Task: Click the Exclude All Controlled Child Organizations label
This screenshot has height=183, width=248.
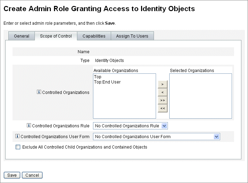Action: click(85, 147)
